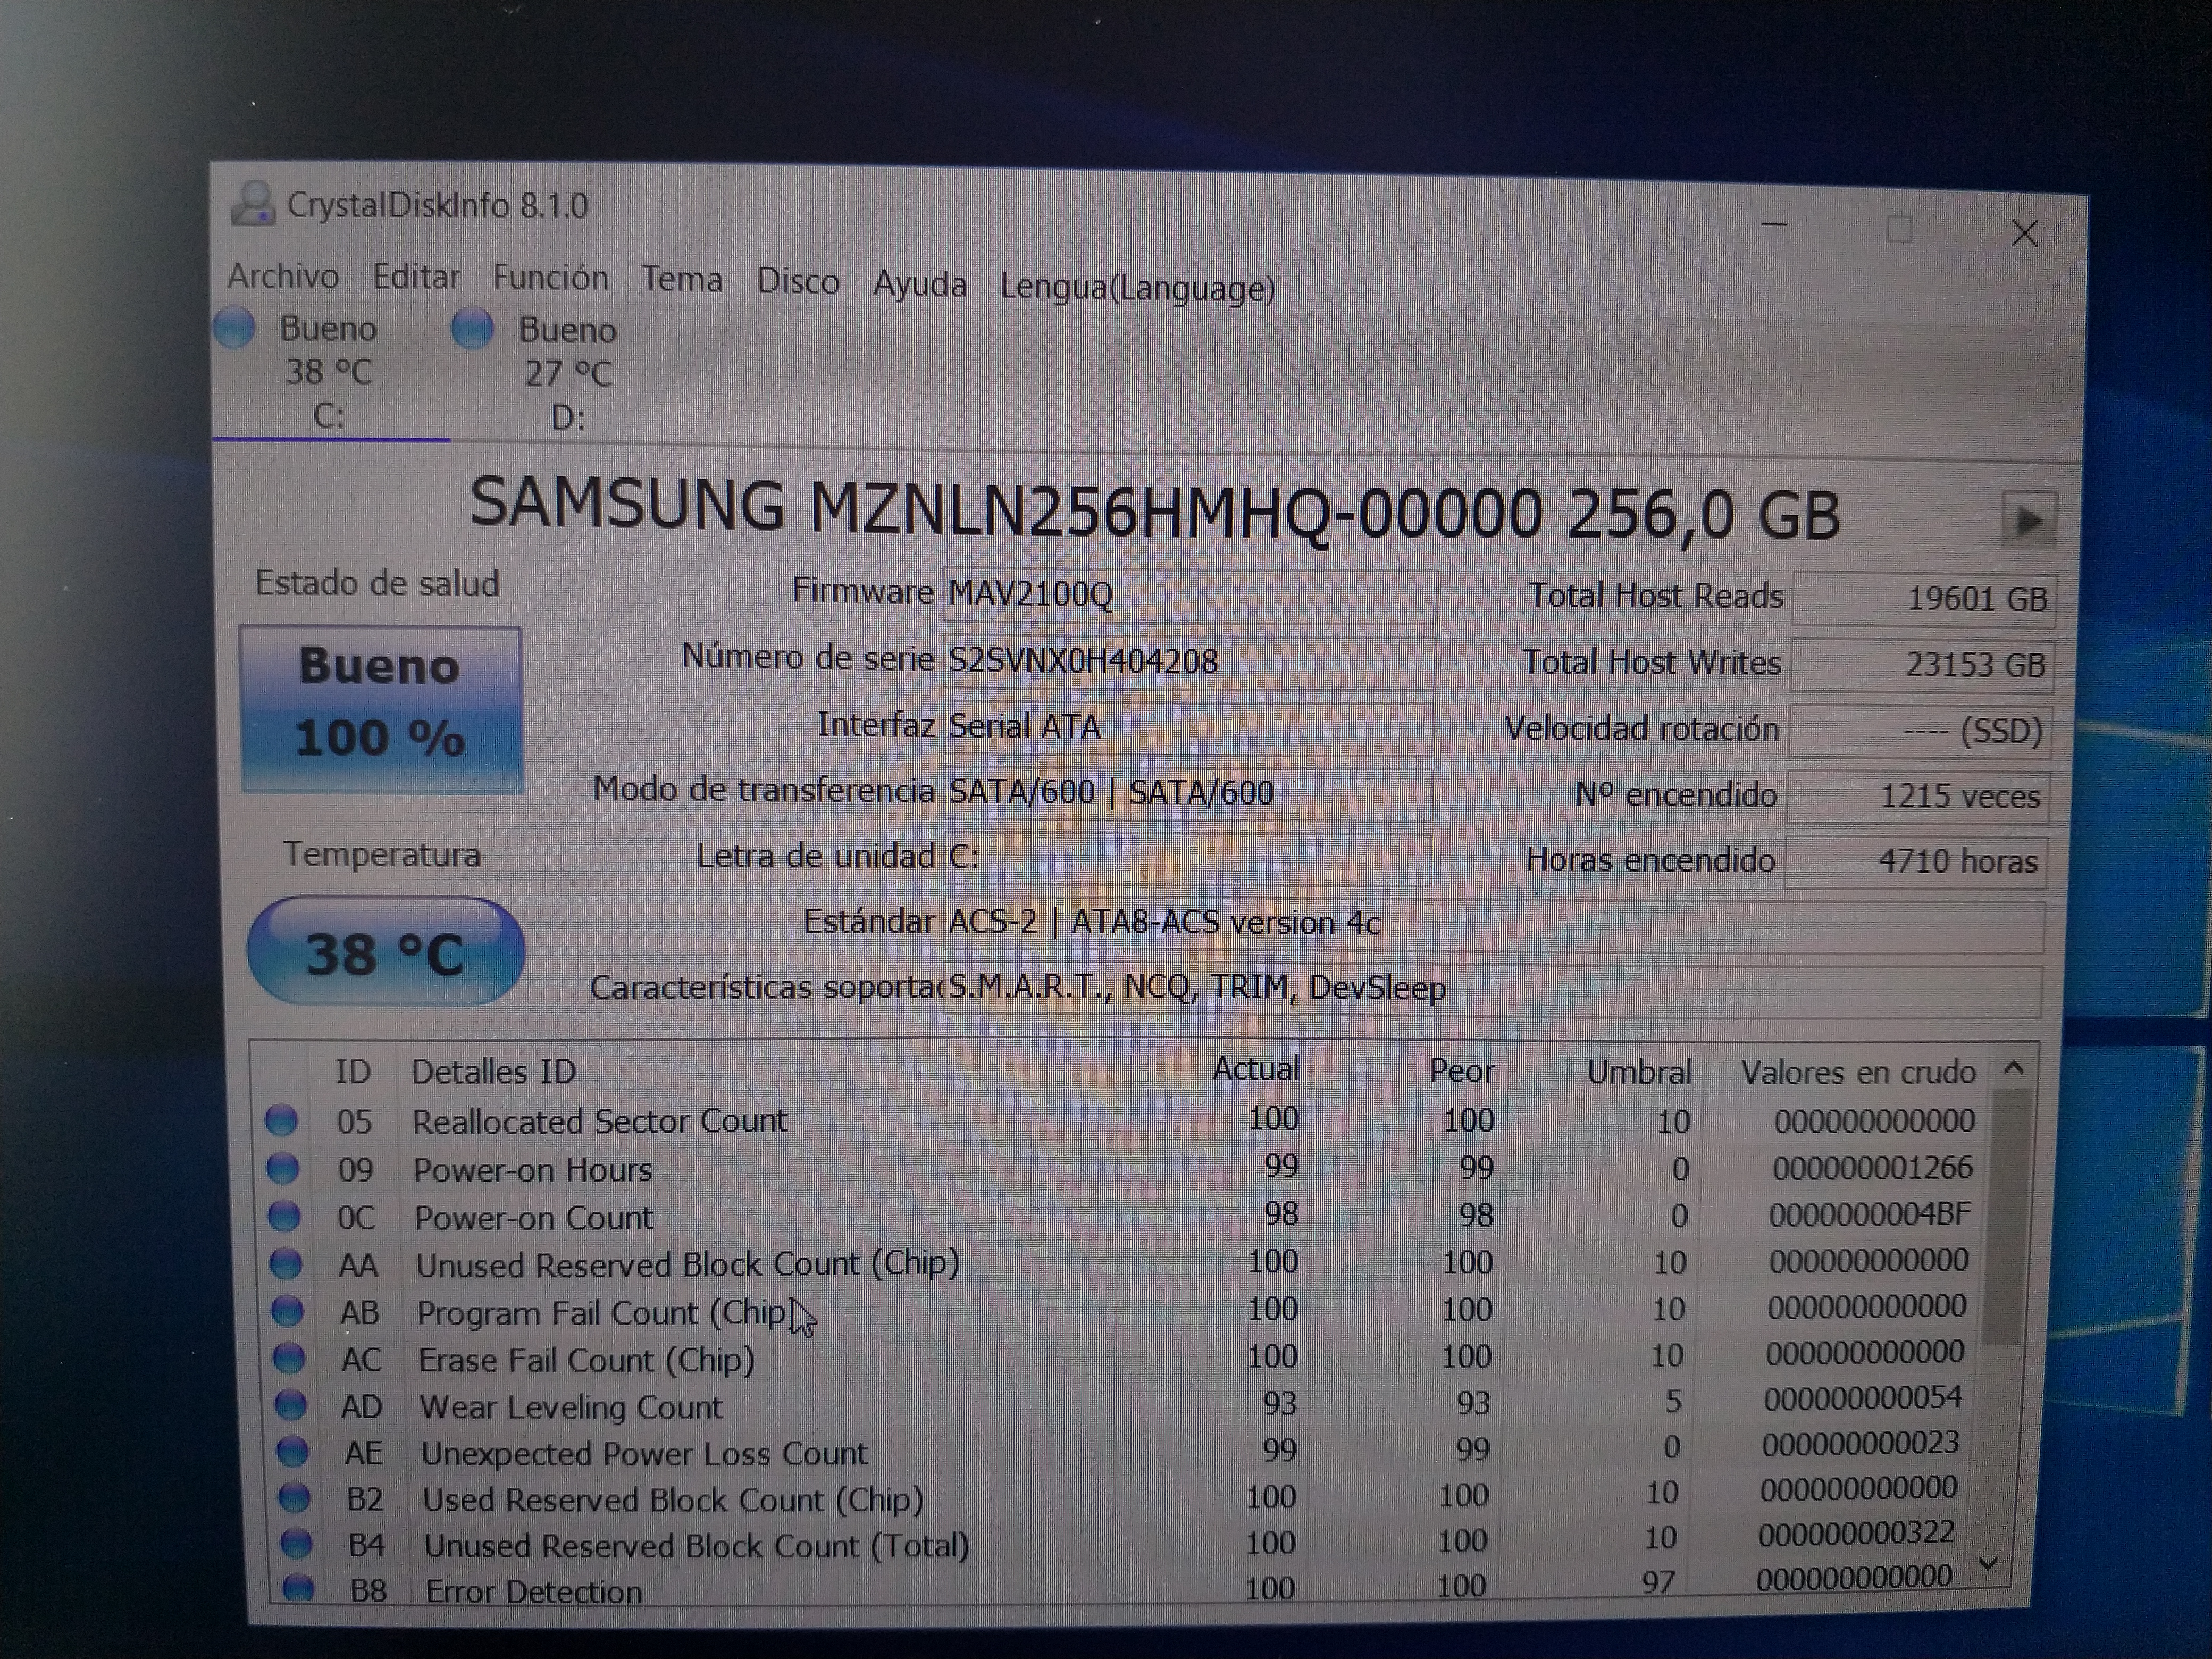
Task: Select the D: drive tab at 27 °C
Action: click(x=568, y=374)
